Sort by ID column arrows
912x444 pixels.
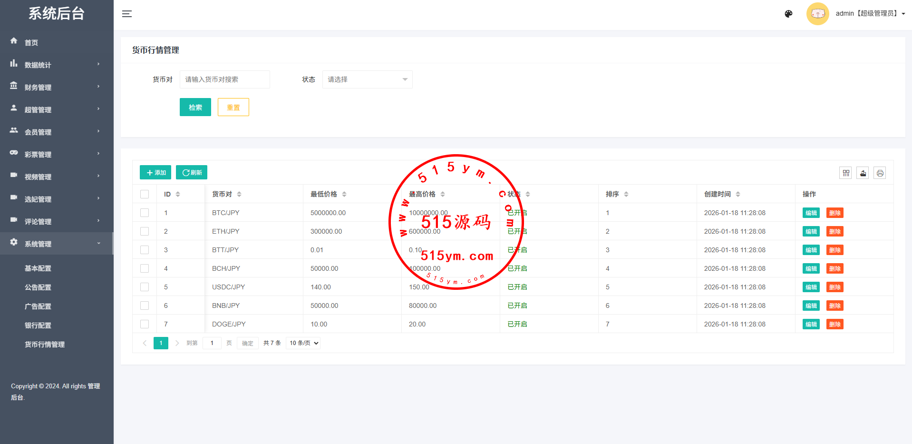tap(178, 194)
